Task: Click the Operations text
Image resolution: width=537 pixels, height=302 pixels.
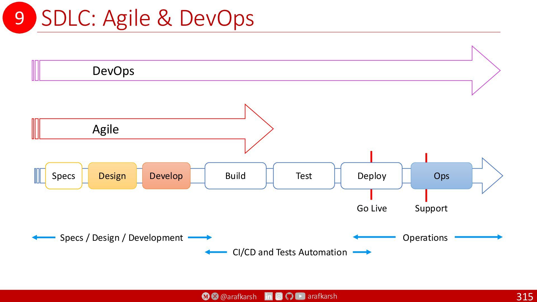Action: [x=425, y=238]
